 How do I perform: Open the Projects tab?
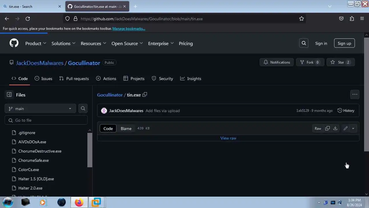[x=134, y=79]
